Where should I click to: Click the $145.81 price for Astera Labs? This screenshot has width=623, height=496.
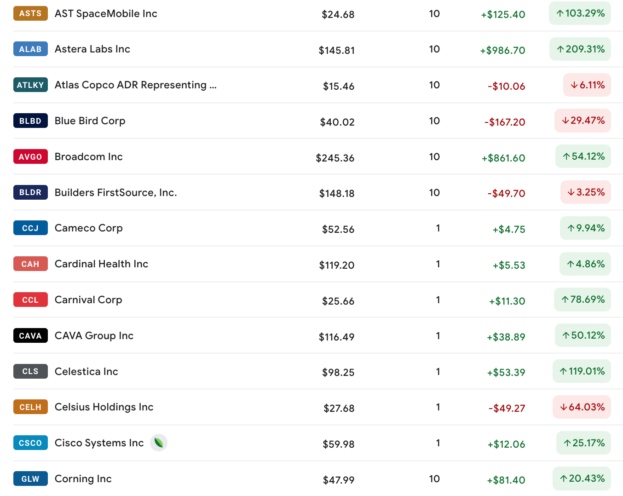coord(337,50)
